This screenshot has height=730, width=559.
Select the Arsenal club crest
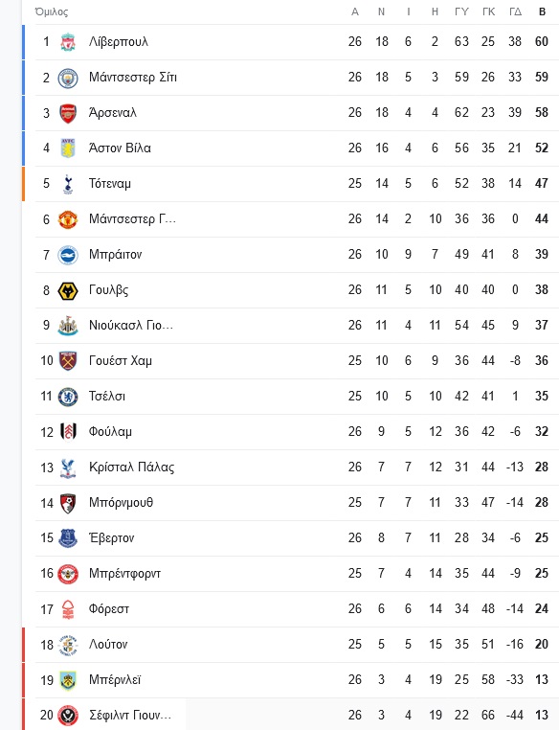[x=68, y=113]
